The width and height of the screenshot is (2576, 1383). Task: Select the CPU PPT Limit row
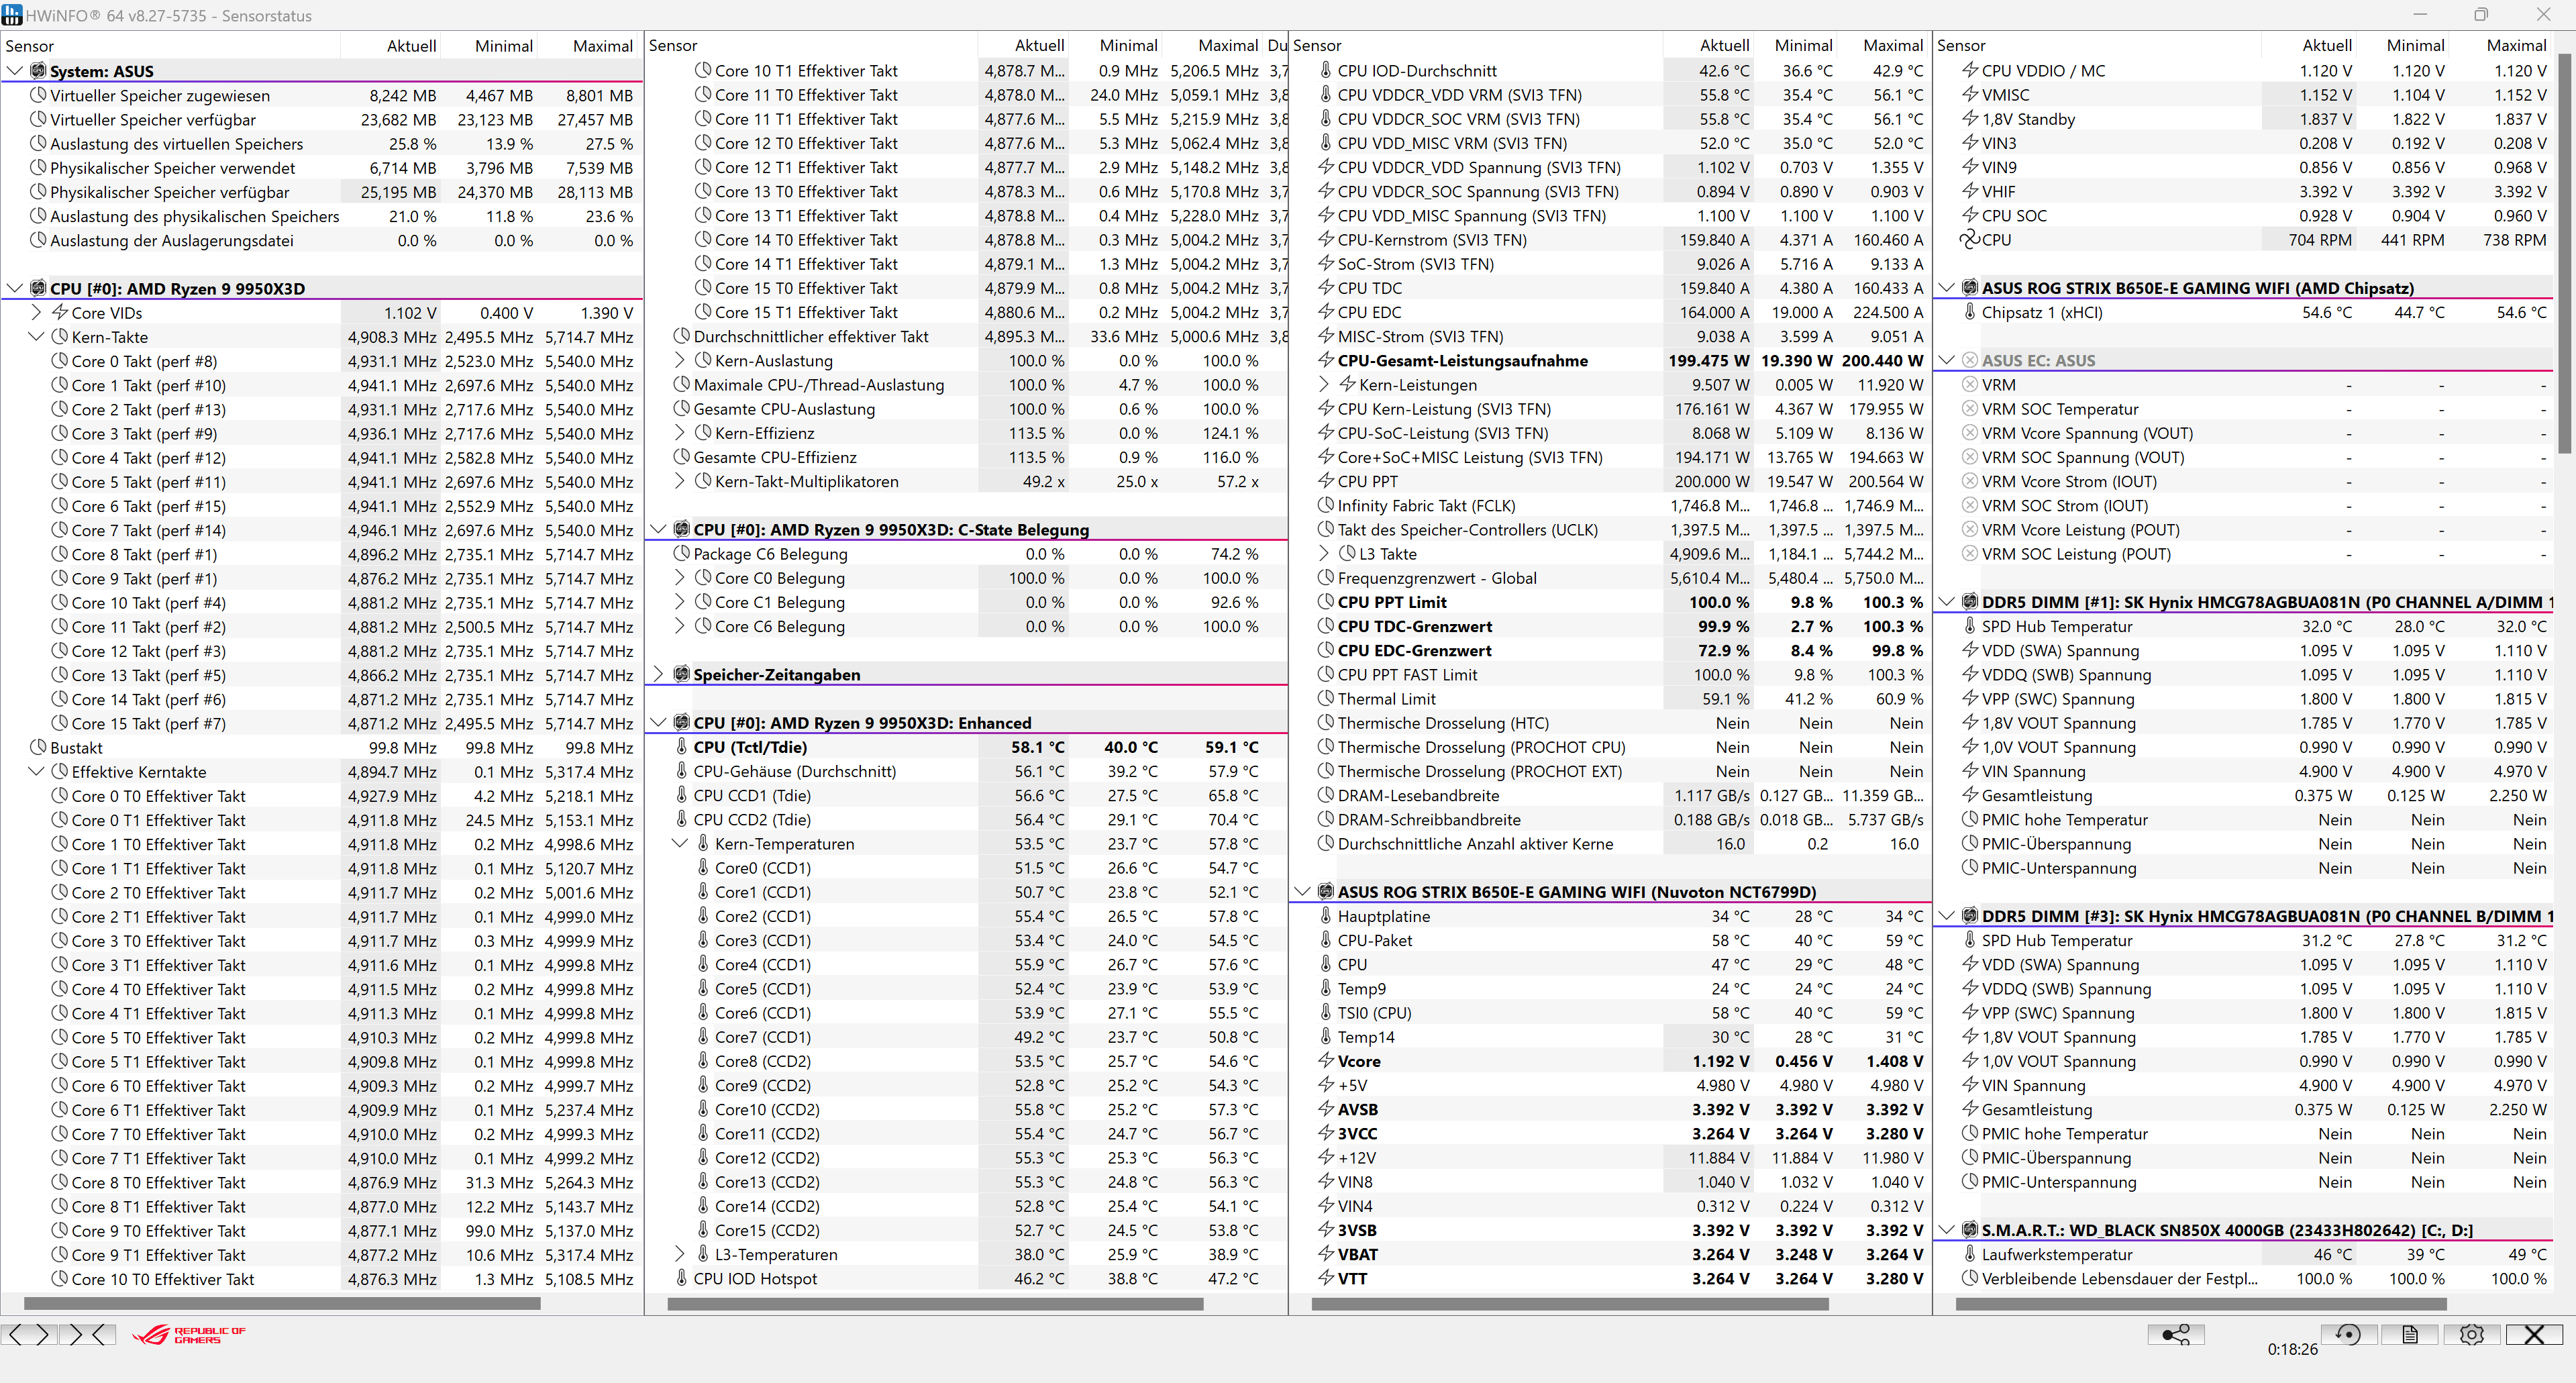click(1610, 602)
